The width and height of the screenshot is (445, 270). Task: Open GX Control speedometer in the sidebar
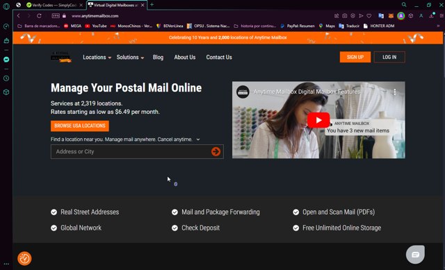6,26
